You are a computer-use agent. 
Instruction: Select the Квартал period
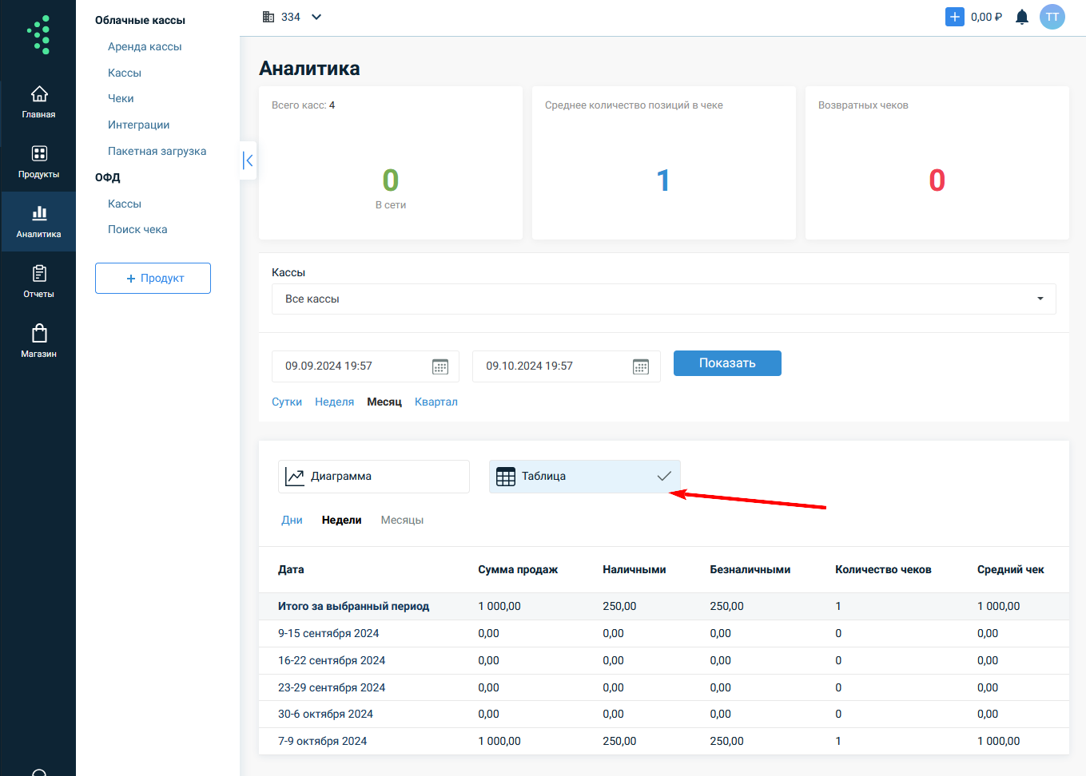tap(436, 402)
